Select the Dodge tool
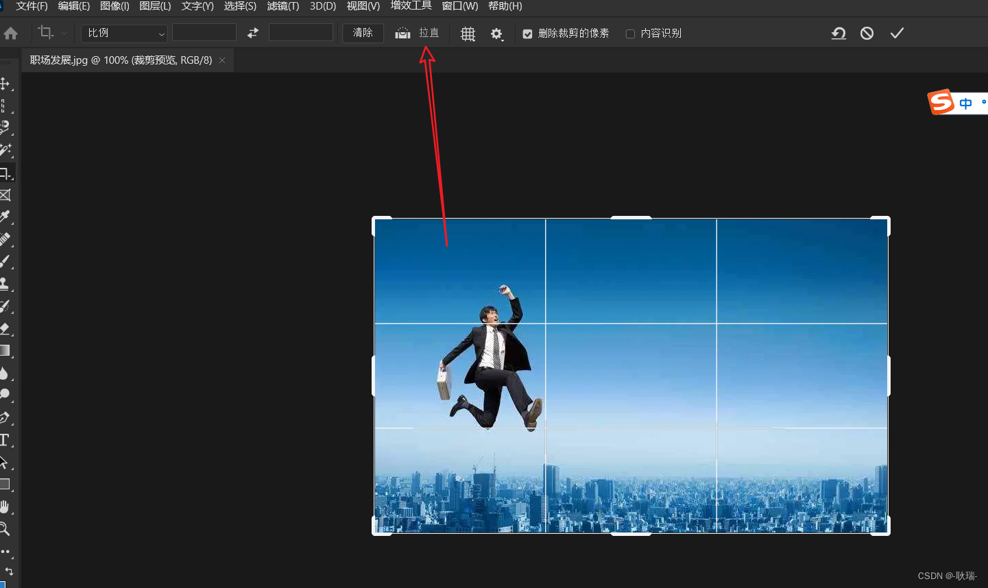Image resolution: width=988 pixels, height=588 pixels. (5, 395)
